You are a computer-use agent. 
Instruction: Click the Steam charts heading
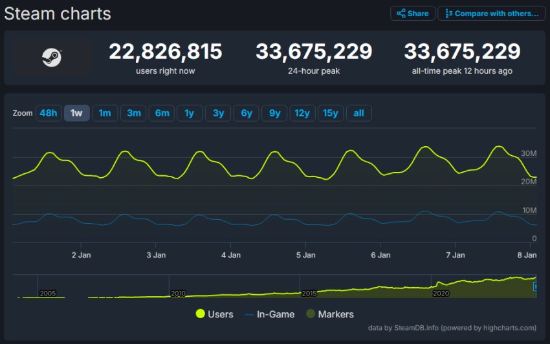[58, 14]
